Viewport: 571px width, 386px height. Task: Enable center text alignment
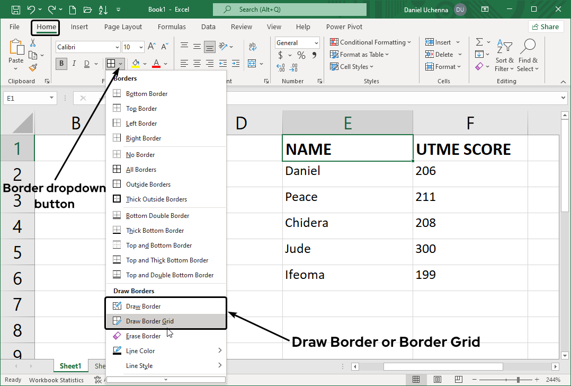(x=197, y=64)
